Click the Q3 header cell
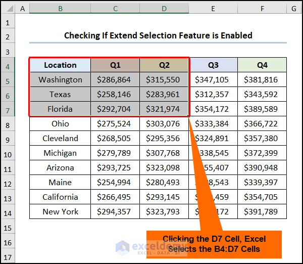Viewport: 303px width, 264px height. (x=213, y=65)
